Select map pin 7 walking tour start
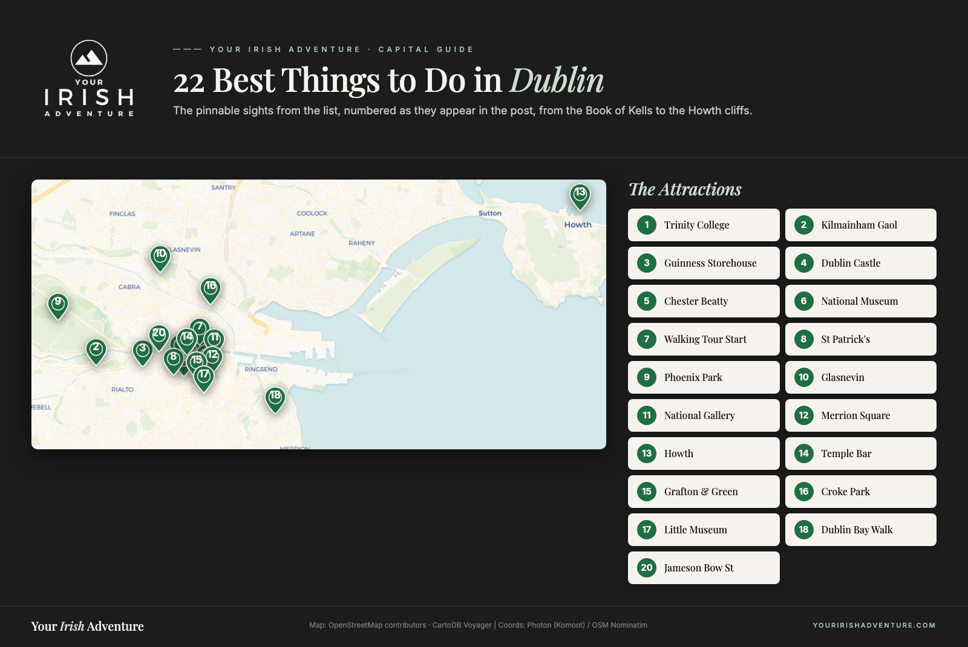Image resolution: width=968 pixels, height=647 pixels. [200, 327]
